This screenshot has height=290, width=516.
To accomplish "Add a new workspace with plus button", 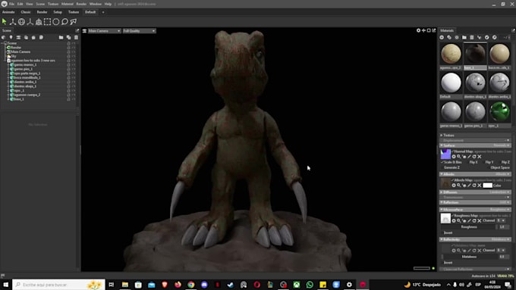I will [103, 12].
